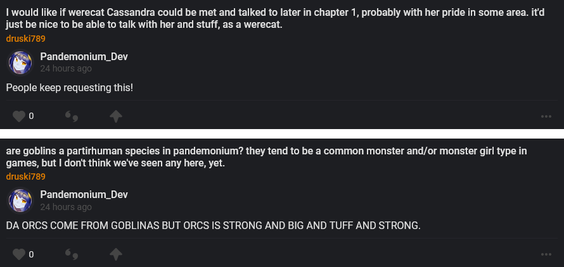
Task: Click the 'DA ORCS COME FROM GOBLINAS' reply text
Action: click(213, 226)
